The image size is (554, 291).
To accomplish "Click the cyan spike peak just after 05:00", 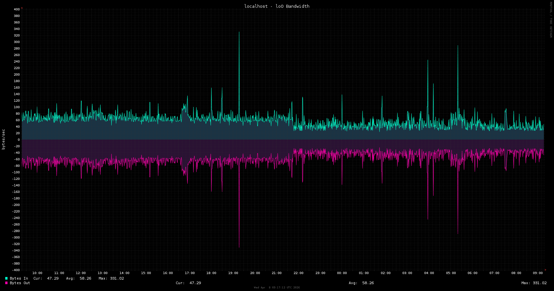I will [x=458, y=46].
